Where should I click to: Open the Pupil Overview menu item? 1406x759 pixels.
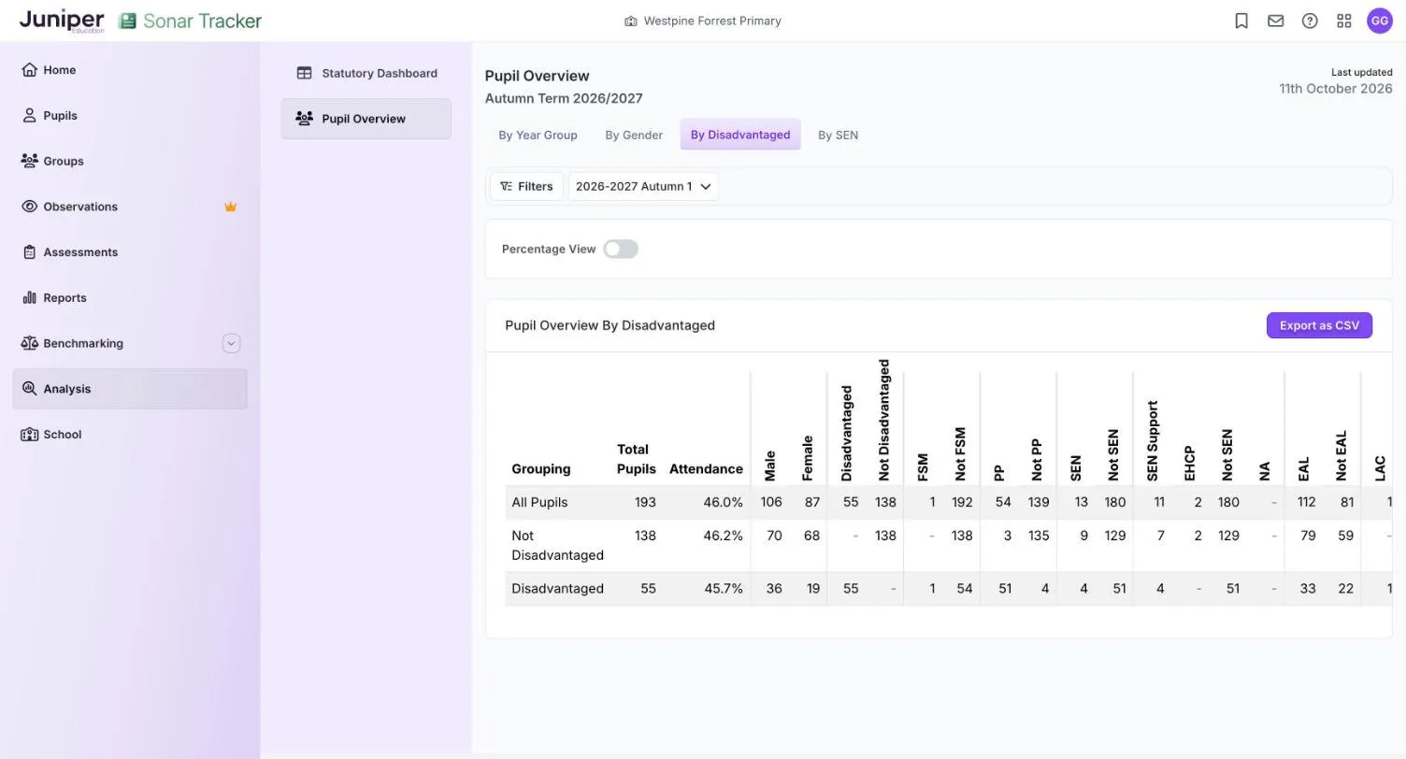[x=366, y=119]
